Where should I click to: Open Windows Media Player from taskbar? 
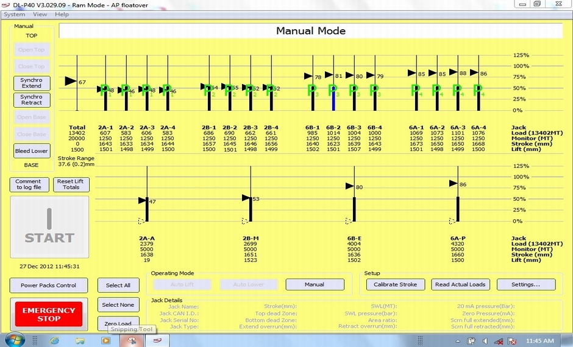[x=105, y=340]
